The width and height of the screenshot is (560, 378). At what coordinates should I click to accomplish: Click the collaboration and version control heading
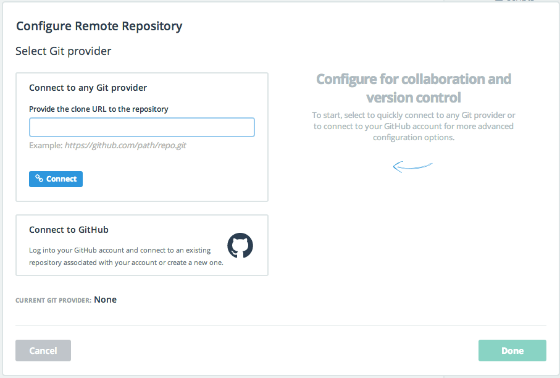pos(414,88)
